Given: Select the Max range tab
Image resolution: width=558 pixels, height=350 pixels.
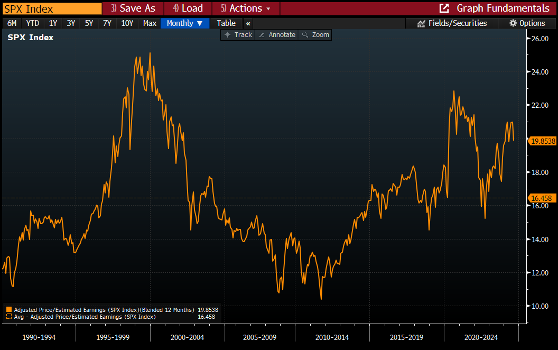Looking at the screenshot, I should (150, 23).
